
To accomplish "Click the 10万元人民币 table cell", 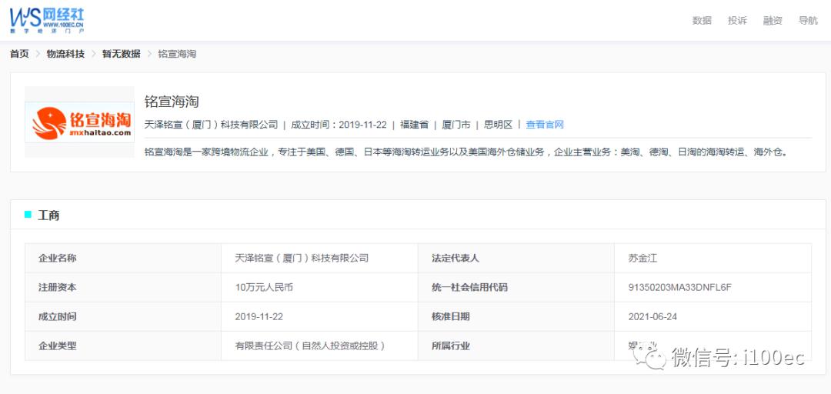I will (264, 287).
